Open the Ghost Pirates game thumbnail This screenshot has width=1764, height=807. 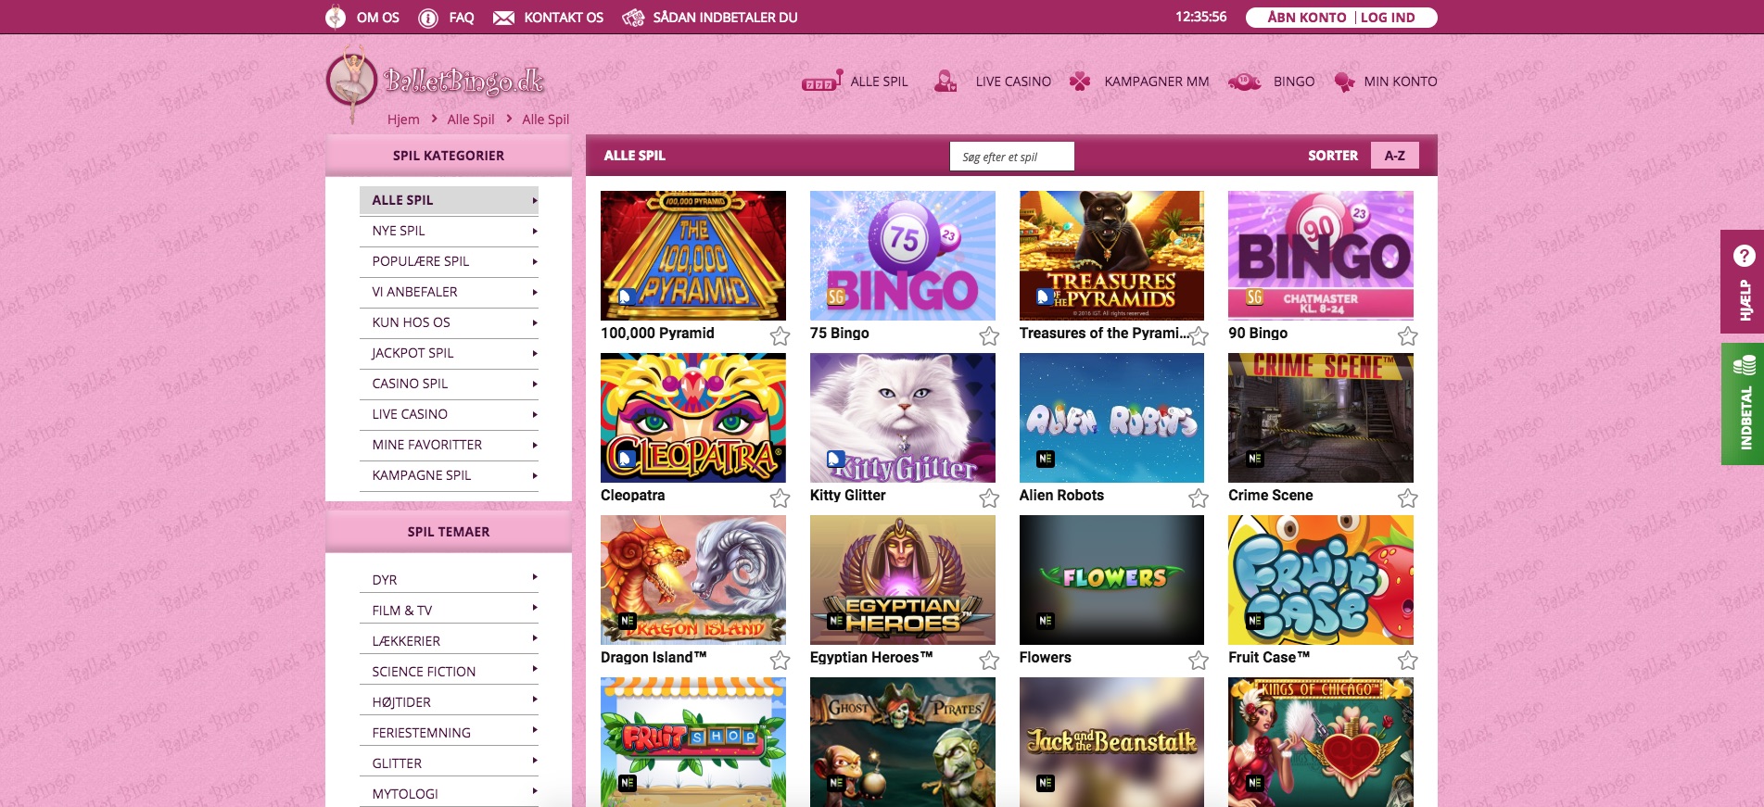903,742
